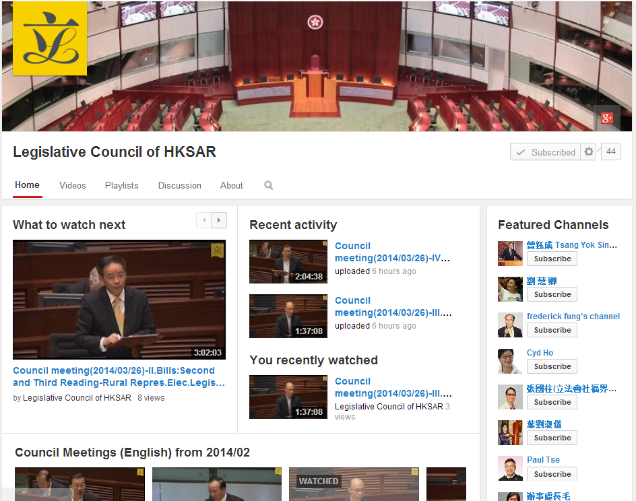Open 葉劉淑儀 channel avatar
Image resolution: width=636 pixels, height=501 pixels.
[x=510, y=432]
